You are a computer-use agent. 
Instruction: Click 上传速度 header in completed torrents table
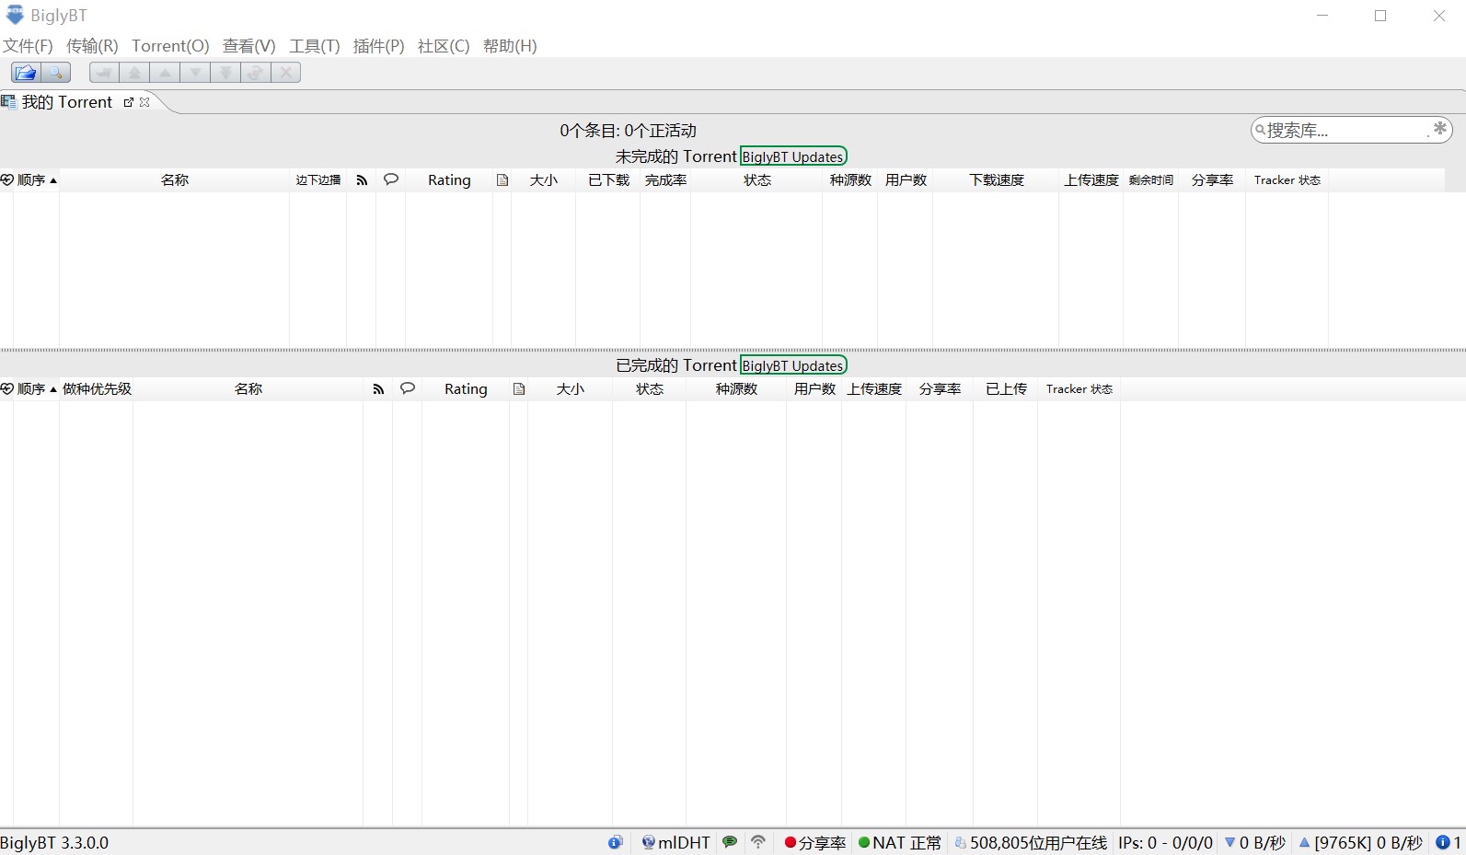pyautogui.click(x=874, y=389)
